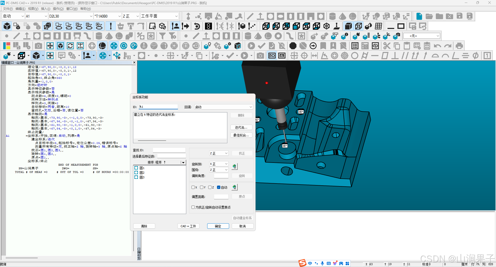Click the 确定 OK button
Screen dimensions: 496x267
coord(218,226)
